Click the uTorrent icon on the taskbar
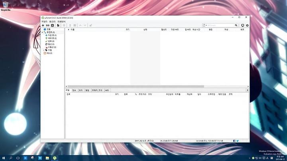Image resolution: width=287 pixels, height=161 pixels. [x=55, y=158]
